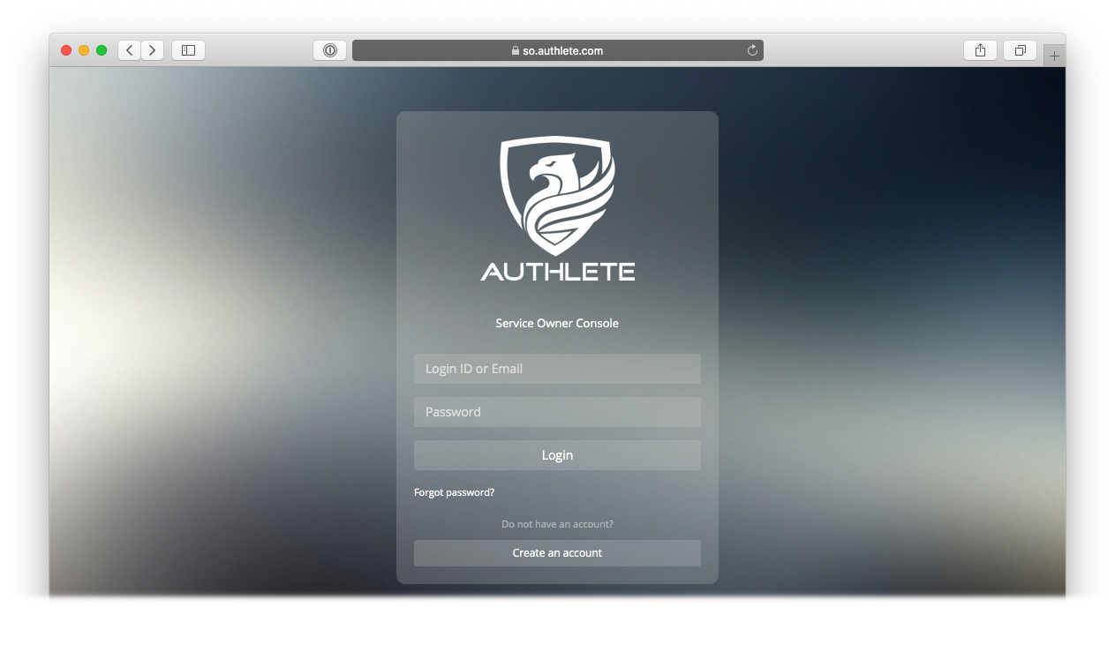
Task: Click the Password field
Action: click(557, 412)
